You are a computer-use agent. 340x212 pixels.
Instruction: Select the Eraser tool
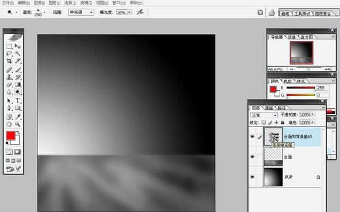9,84
